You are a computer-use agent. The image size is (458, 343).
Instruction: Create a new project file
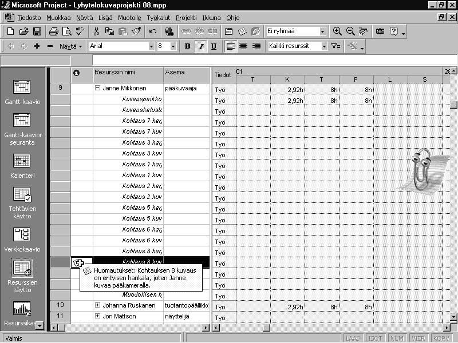tap(10, 31)
